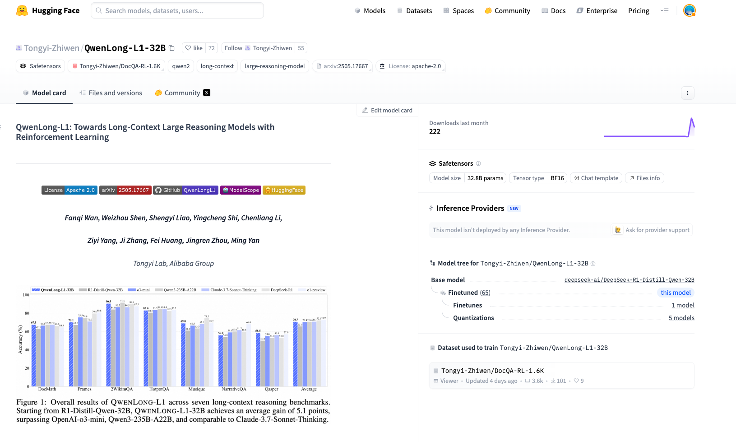Click the downloads last month chart
736x442 pixels.
pyautogui.click(x=649, y=127)
